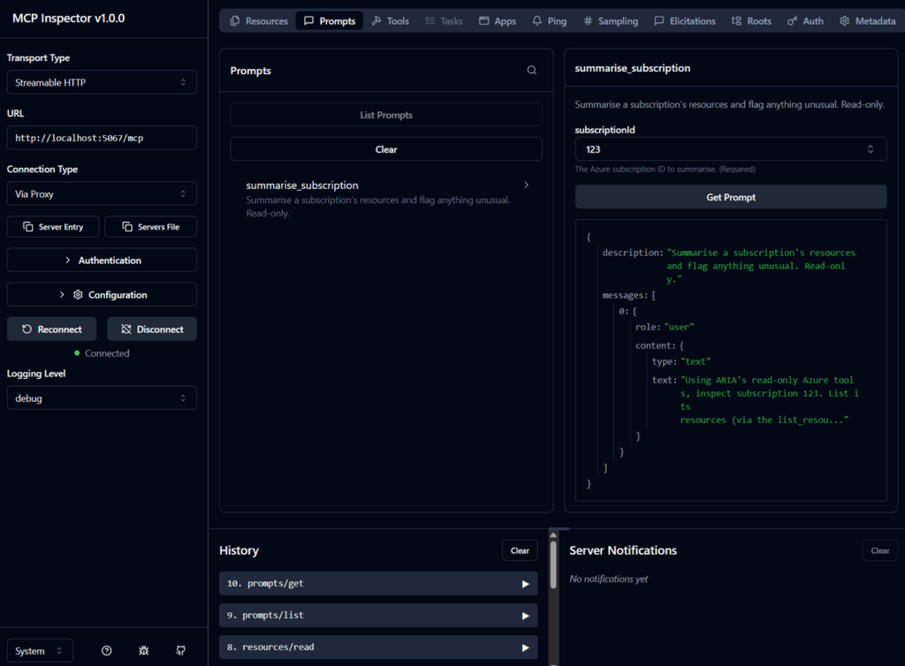This screenshot has height=666, width=905.
Task: Click the Tasks list icon
Action: 430,21
